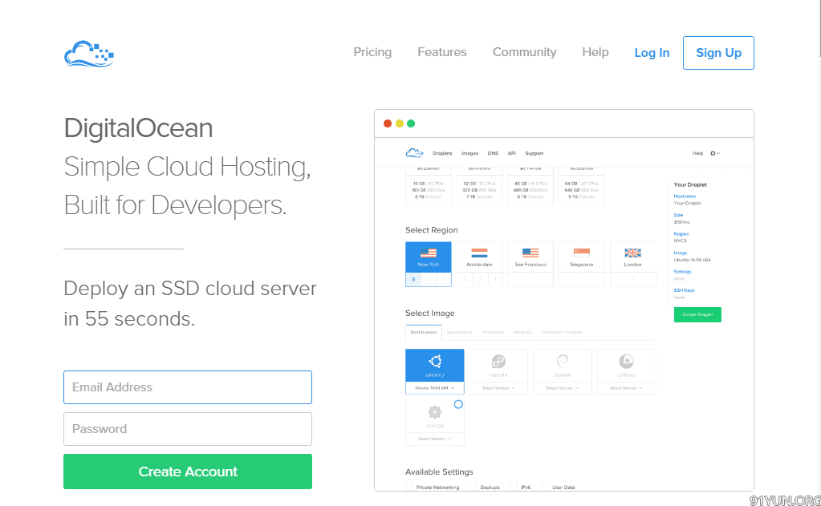This screenshot has width=821, height=506.
Task: Click the small cloud logo inside the dashboard preview
Action: point(414,153)
